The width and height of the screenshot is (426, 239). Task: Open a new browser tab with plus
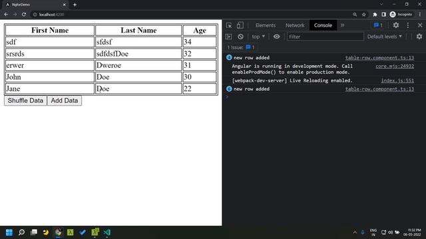[75, 5]
